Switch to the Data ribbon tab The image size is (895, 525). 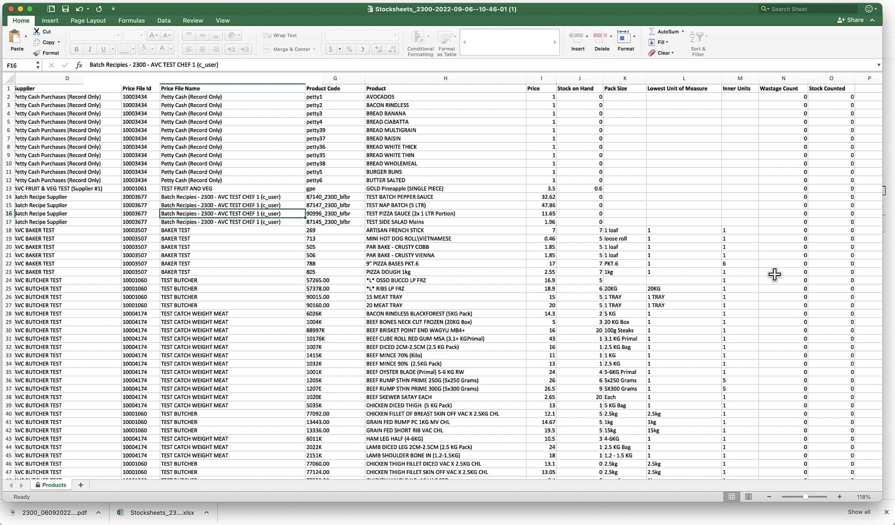click(x=164, y=20)
